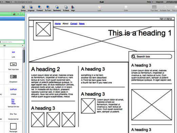177x133 pixels.
Task: Open the Help menu
Action: (150, 2)
